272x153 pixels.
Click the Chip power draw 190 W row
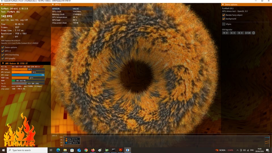(x=72, y=23)
